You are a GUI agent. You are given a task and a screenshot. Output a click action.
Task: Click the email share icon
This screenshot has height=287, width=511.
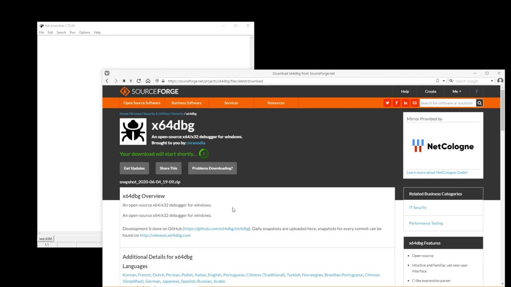(414, 103)
